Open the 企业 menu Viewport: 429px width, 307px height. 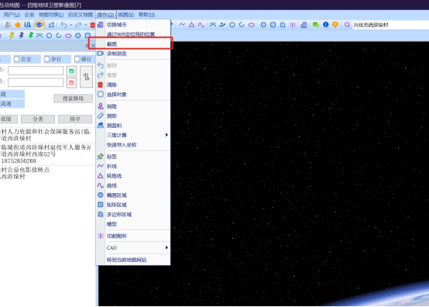coord(29,15)
